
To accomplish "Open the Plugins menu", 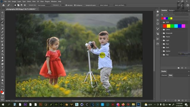I will tap(47, 1).
